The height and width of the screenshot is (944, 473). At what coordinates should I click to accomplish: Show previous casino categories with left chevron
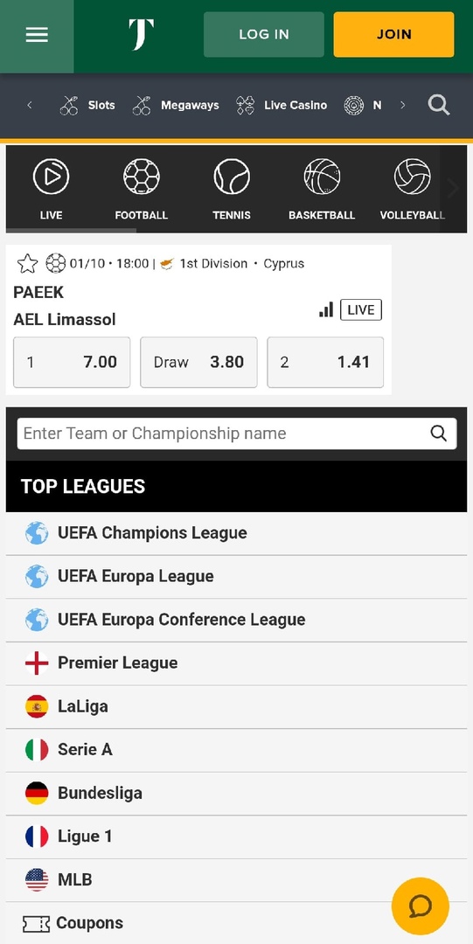point(29,106)
